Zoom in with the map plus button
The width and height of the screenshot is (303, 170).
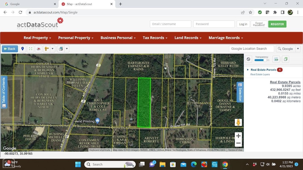point(238,136)
